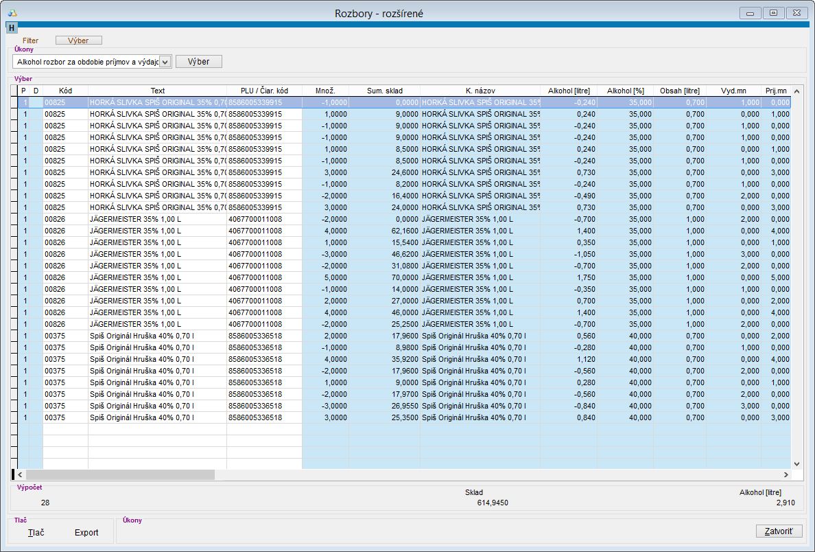815x552 pixels.
Task: Click the Export button
Action: tap(86, 533)
